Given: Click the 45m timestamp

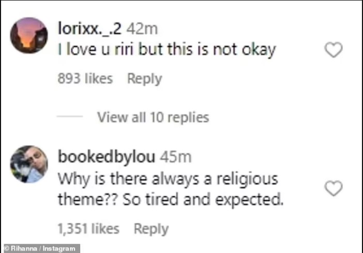Looking at the screenshot, I should [x=176, y=157].
